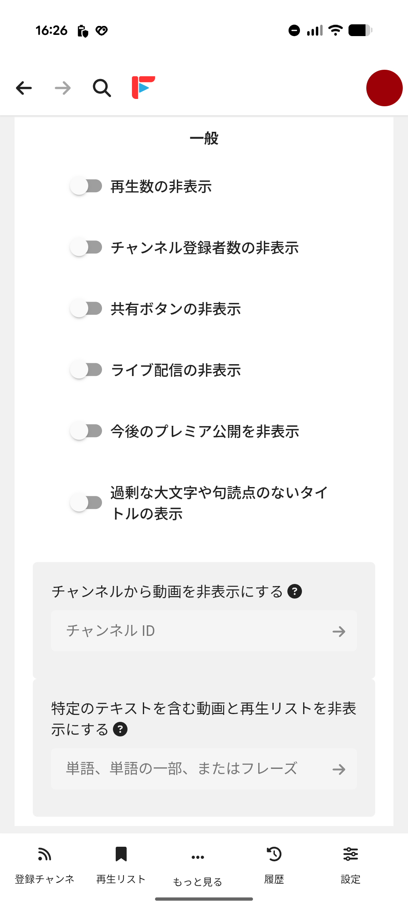Submit the hidden text phrase arrow
This screenshot has height=910, width=408.
339,769
